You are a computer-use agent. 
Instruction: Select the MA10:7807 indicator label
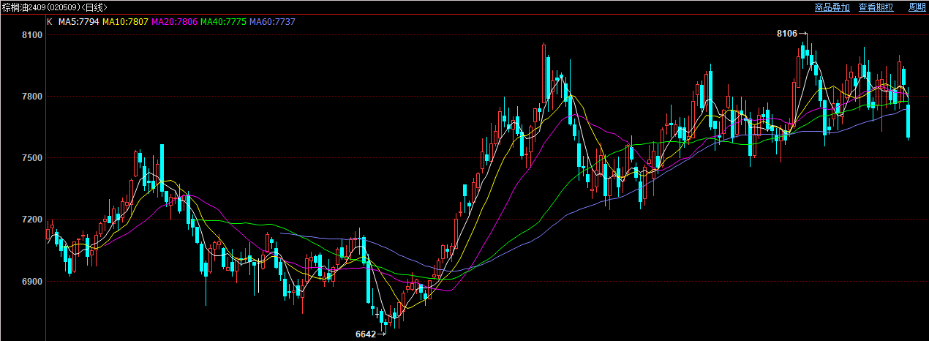click(x=125, y=22)
